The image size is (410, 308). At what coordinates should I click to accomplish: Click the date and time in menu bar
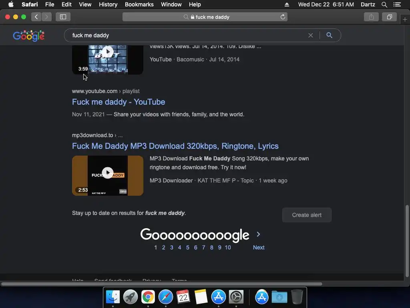click(326, 4)
